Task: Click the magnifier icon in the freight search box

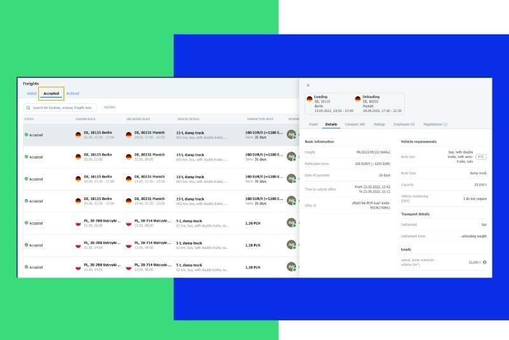Action: tap(29, 108)
